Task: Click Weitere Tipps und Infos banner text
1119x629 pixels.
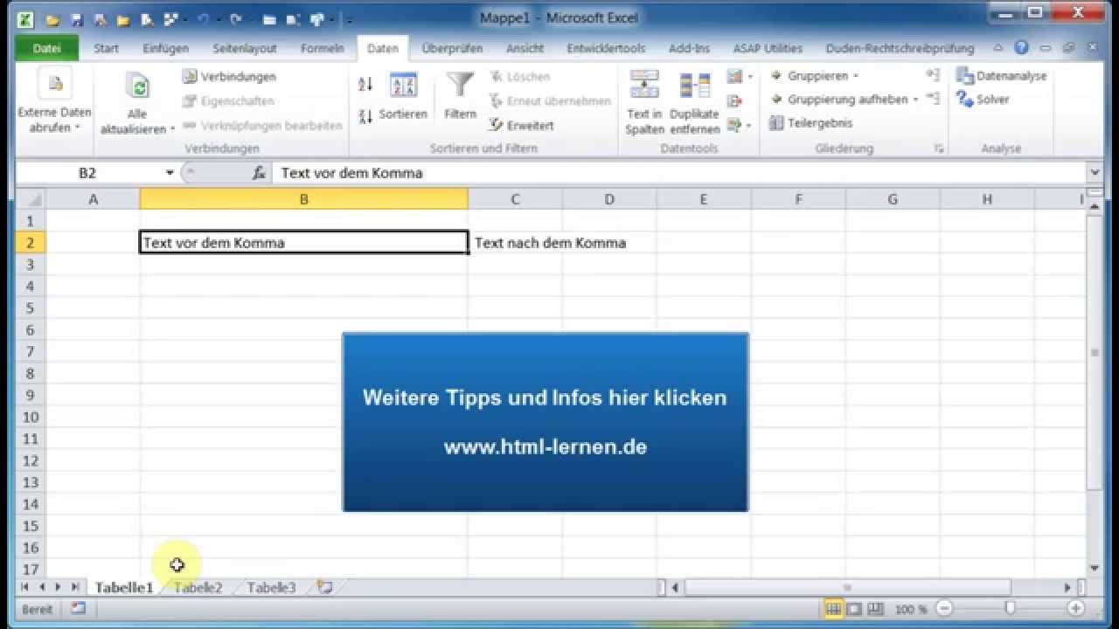Action: pos(545,397)
